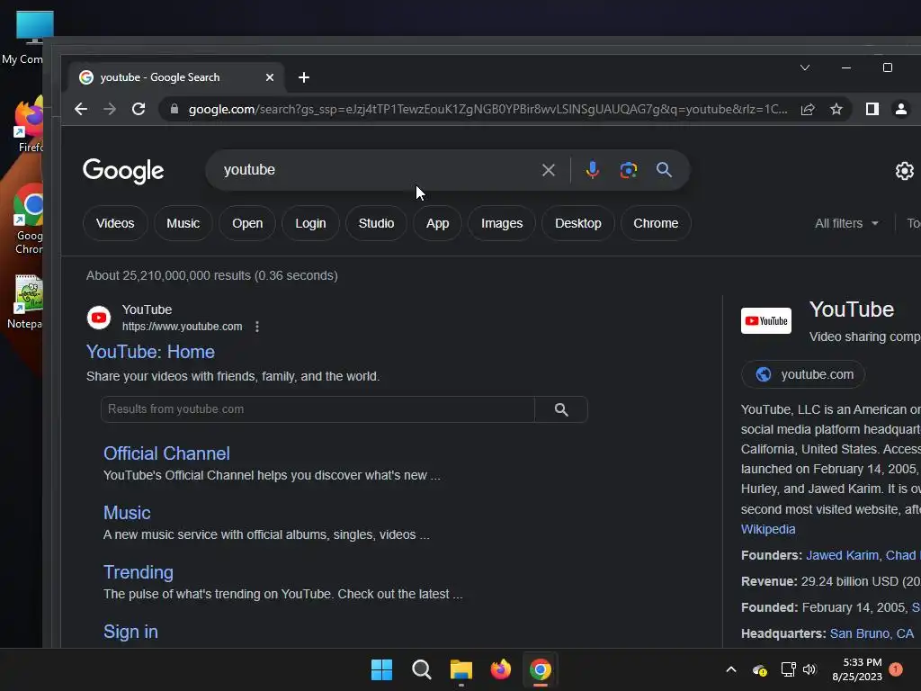
Task: Open the Jawed Karim founder link
Action: [x=842, y=555]
